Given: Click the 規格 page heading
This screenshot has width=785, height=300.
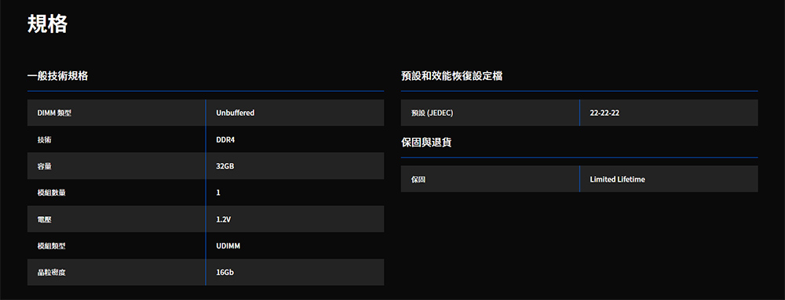Looking at the screenshot, I should (x=47, y=24).
